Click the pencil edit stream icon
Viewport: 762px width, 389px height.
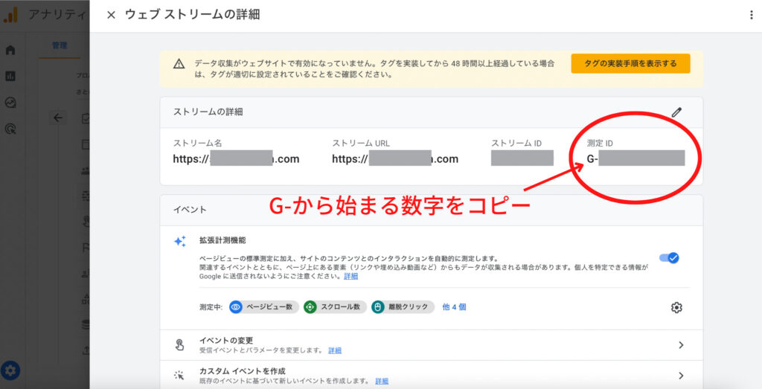tap(676, 112)
